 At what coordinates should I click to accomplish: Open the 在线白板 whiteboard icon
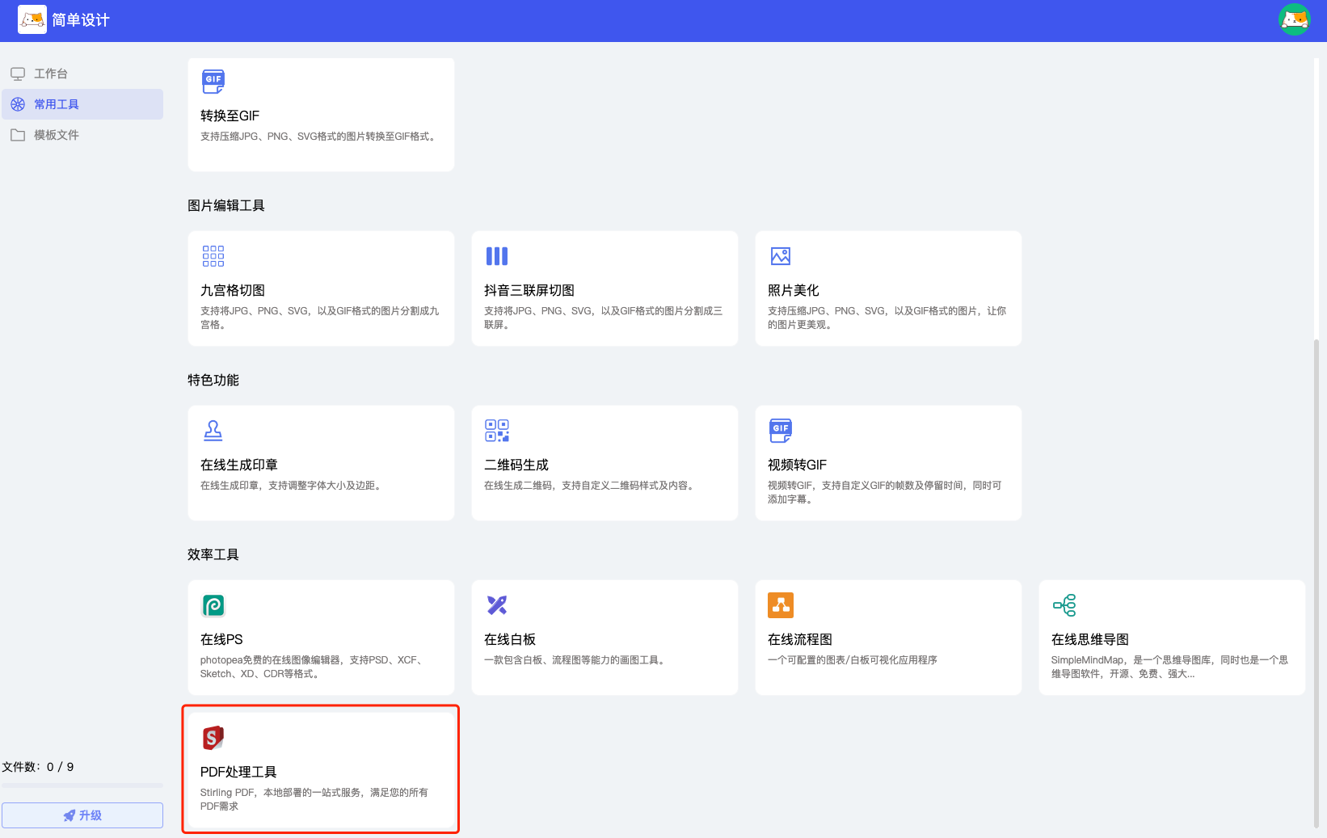[497, 605]
